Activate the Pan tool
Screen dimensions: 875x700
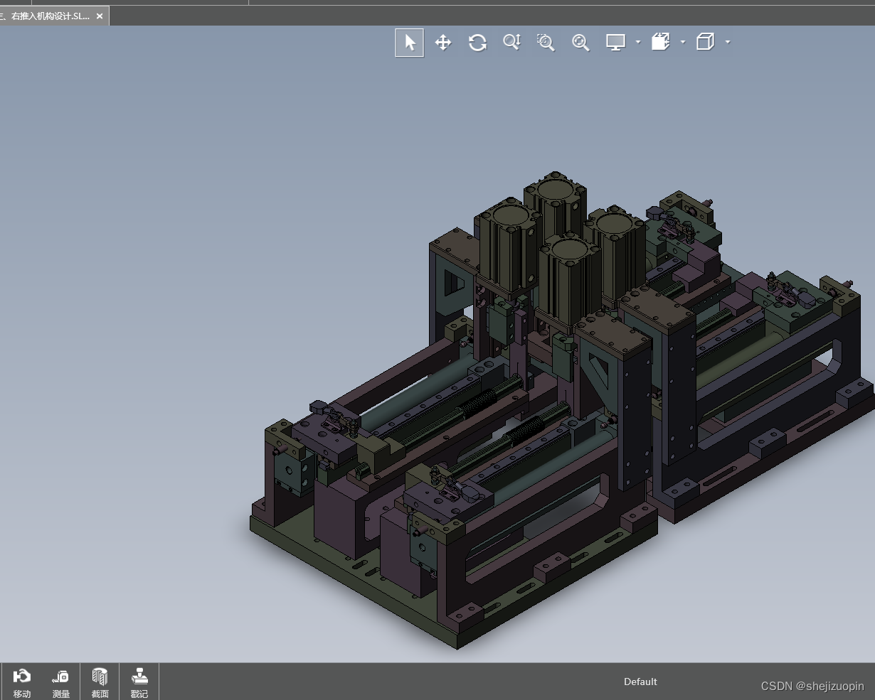[443, 43]
